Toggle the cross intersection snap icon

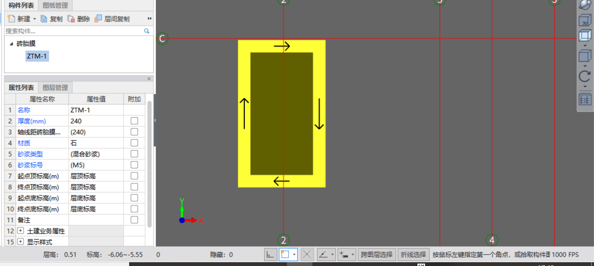[x=307, y=254]
